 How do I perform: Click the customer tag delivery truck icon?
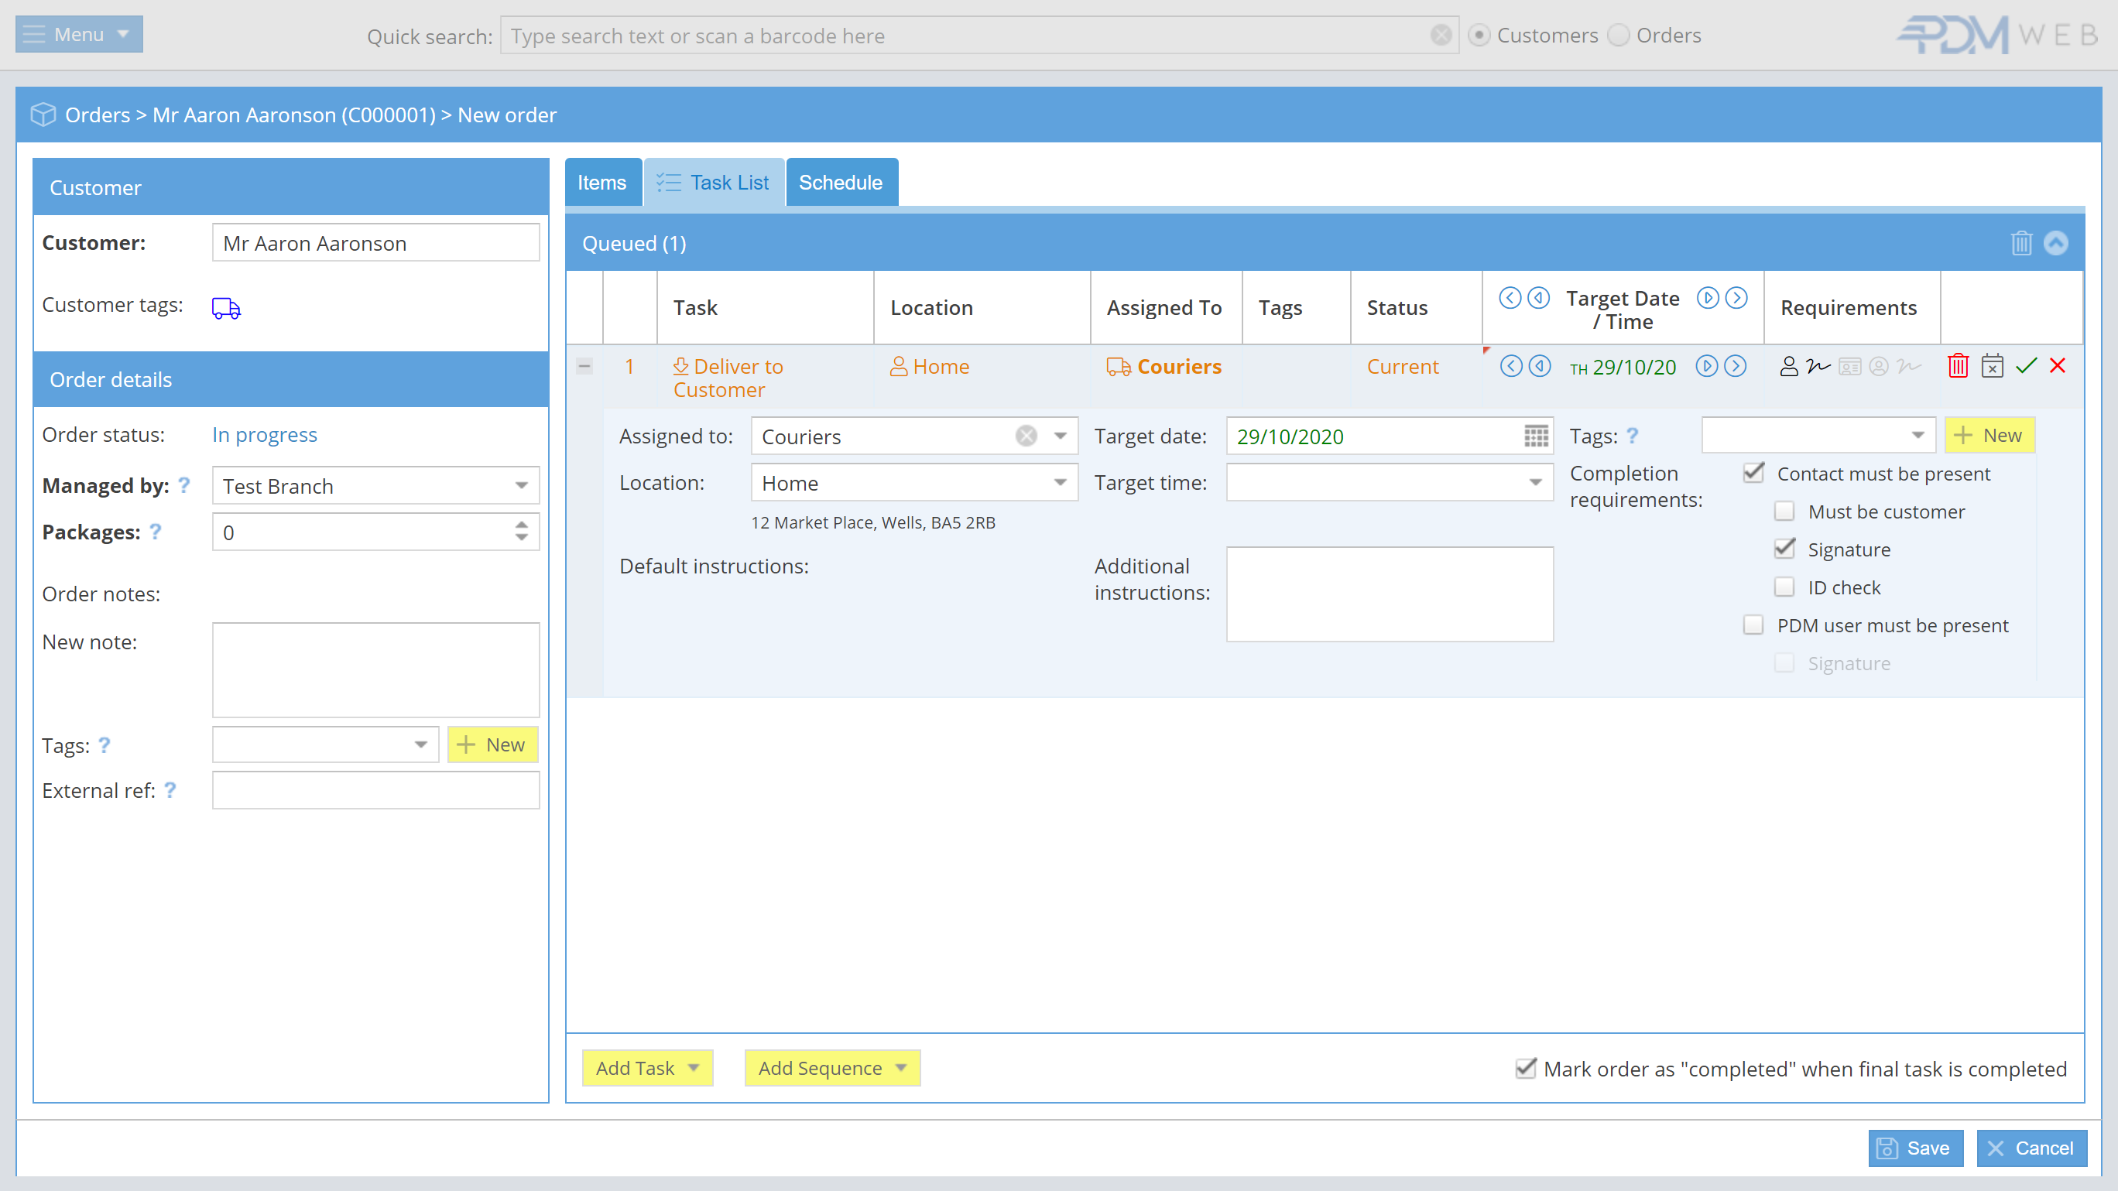226,308
